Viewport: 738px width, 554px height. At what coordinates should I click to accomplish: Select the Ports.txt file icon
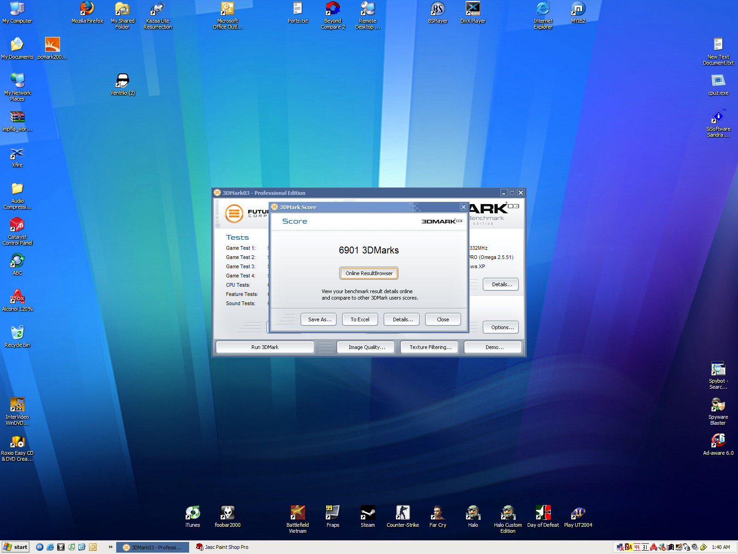click(x=298, y=13)
